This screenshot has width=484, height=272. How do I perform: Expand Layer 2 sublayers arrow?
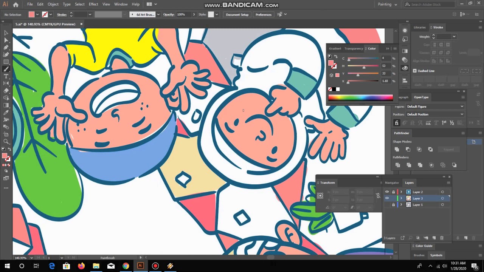click(401, 192)
